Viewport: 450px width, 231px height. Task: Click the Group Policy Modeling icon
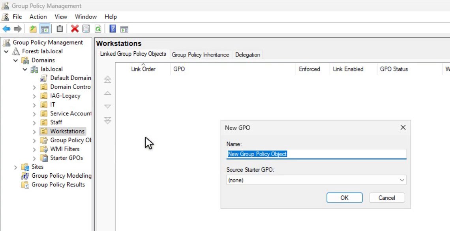(x=25, y=176)
